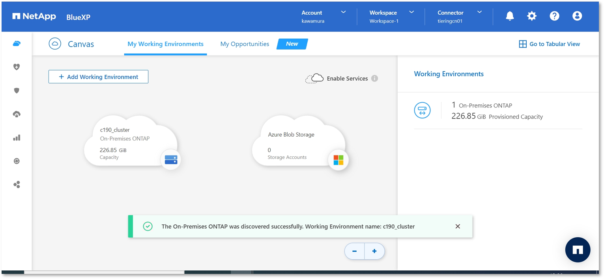Open the connected-dots sidebar icon
Viewport: 604px width, 279px height.
[17, 185]
